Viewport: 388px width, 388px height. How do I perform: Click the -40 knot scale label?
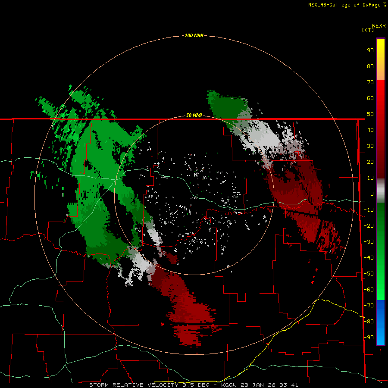point(369,258)
